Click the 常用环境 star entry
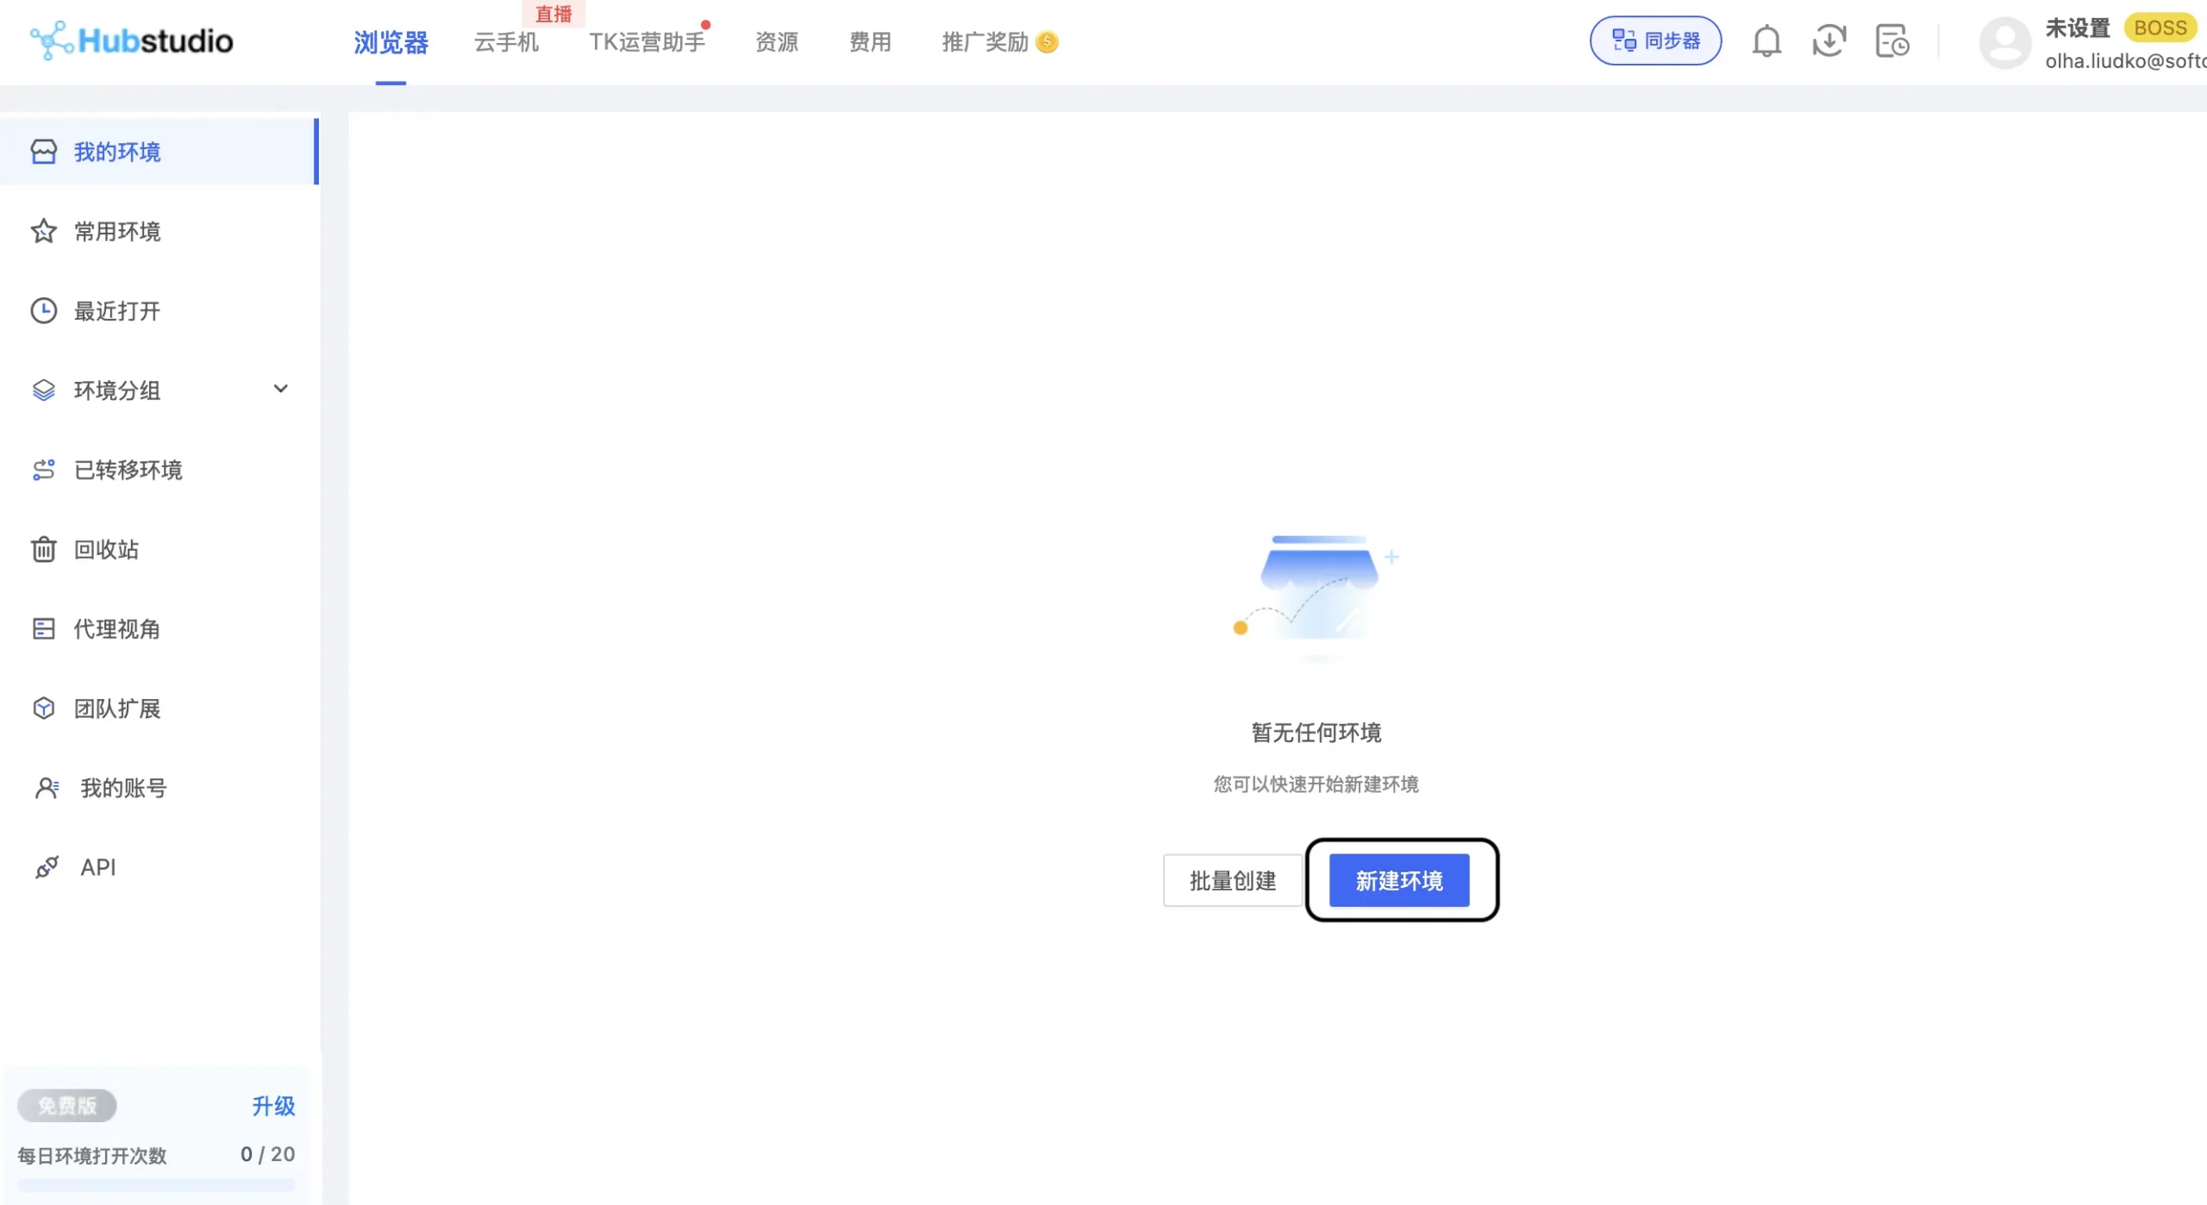The width and height of the screenshot is (2207, 1205). pyautogui.click(x=117, y=231)
